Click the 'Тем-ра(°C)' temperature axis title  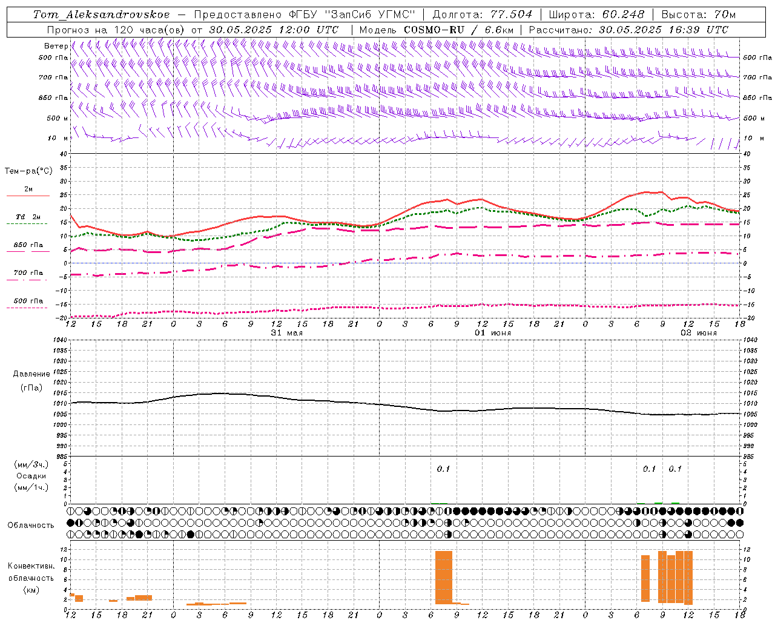(x=28, y=171)
